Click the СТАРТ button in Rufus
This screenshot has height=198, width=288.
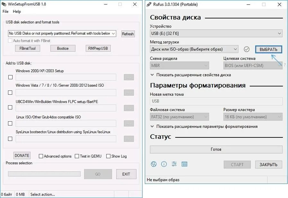[x=237, y=165]
